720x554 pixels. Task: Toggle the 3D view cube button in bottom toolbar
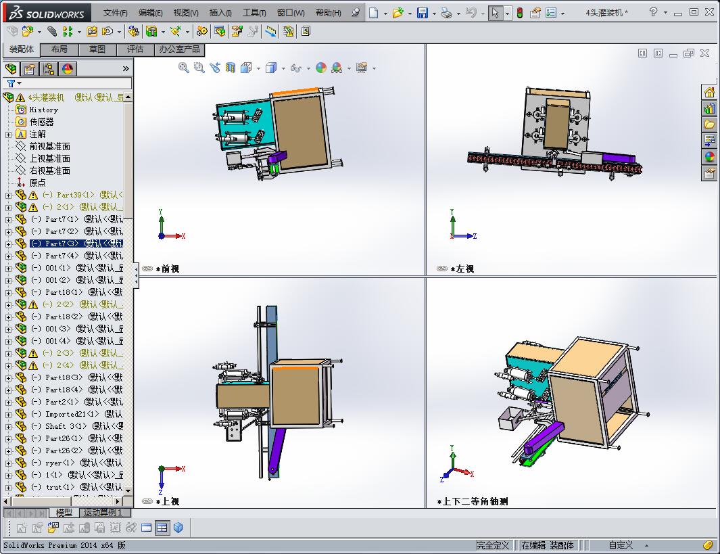178,528
